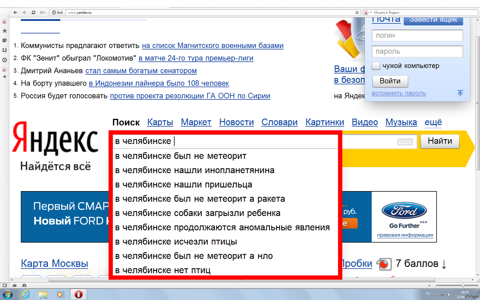Go back with the browser back arrow
Image resolution: width=480 pixels, height=300 pixels.
(15, 13)
